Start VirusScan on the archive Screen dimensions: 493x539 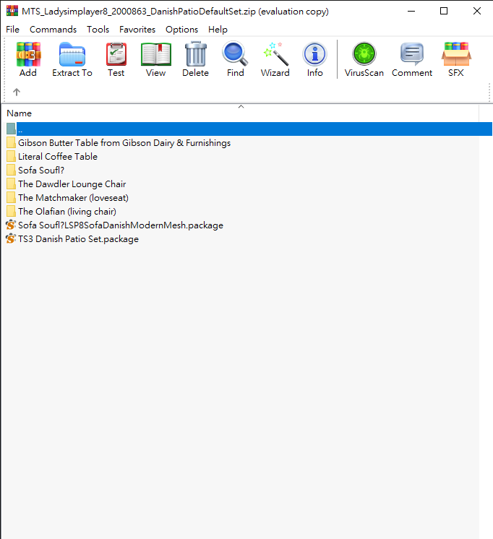(364, 59)
